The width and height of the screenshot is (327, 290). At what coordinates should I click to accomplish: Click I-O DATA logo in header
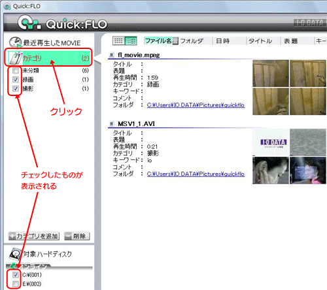[310, 23]
